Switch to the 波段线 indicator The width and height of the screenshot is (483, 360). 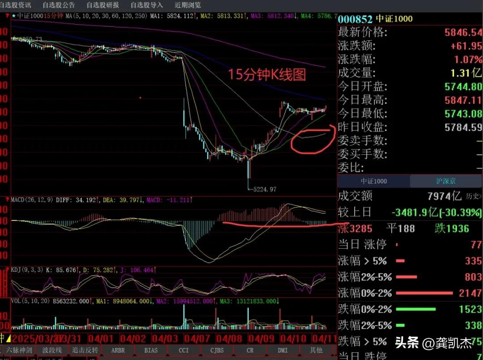pos(52,350)
